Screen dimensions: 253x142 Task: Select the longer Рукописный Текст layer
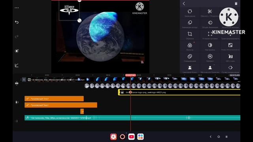[x=61, y=105]
